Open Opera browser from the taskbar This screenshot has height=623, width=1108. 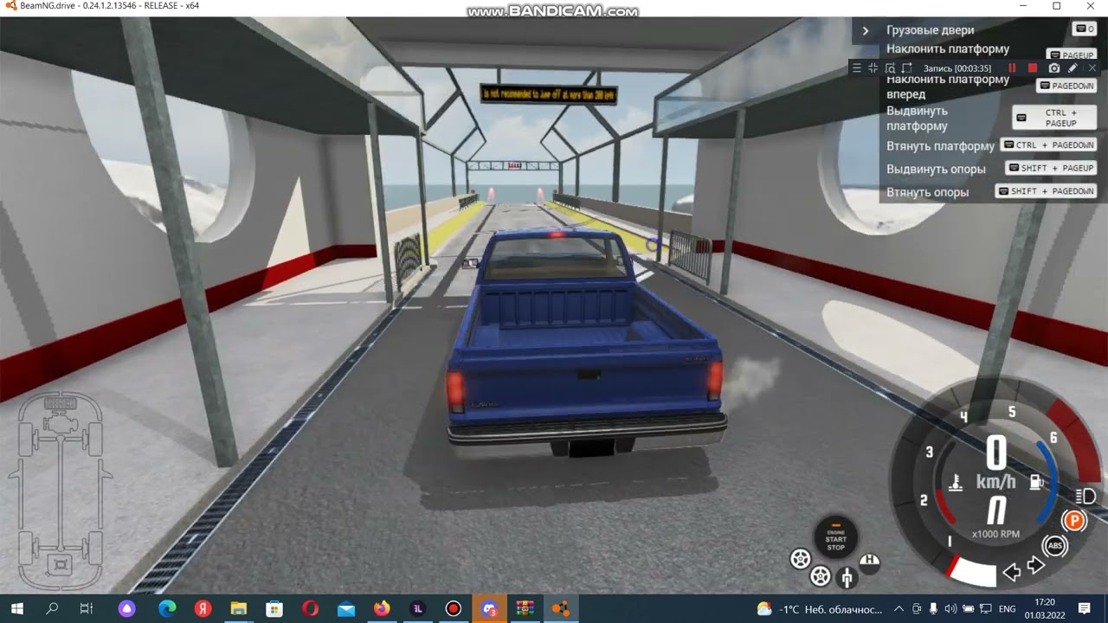[311, 608]
